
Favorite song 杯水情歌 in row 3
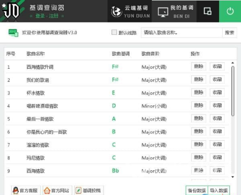coord(217,92)
